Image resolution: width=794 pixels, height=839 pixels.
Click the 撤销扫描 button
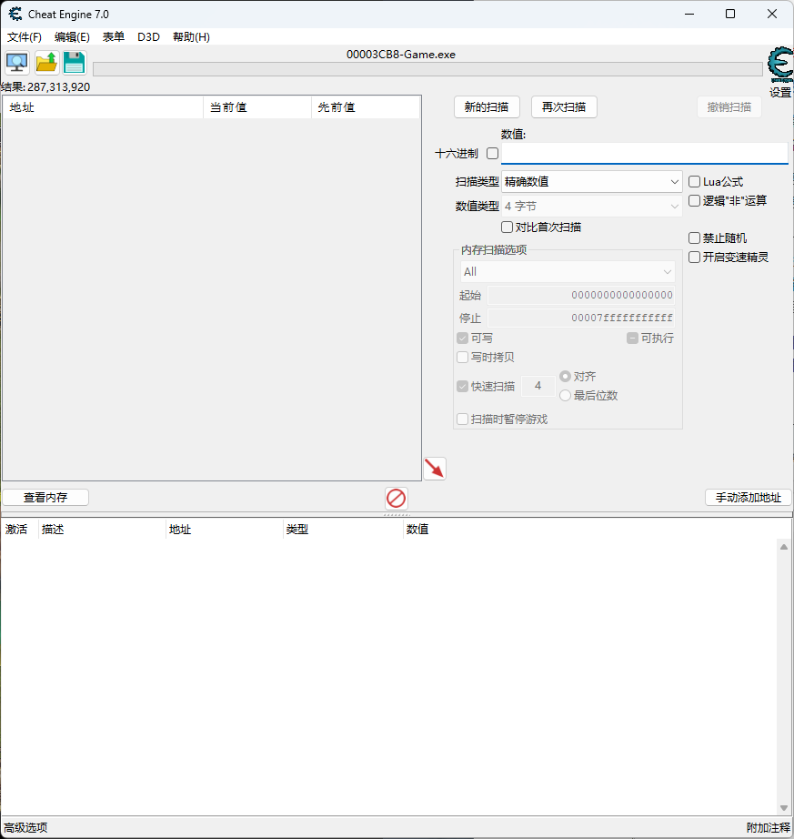729,107
